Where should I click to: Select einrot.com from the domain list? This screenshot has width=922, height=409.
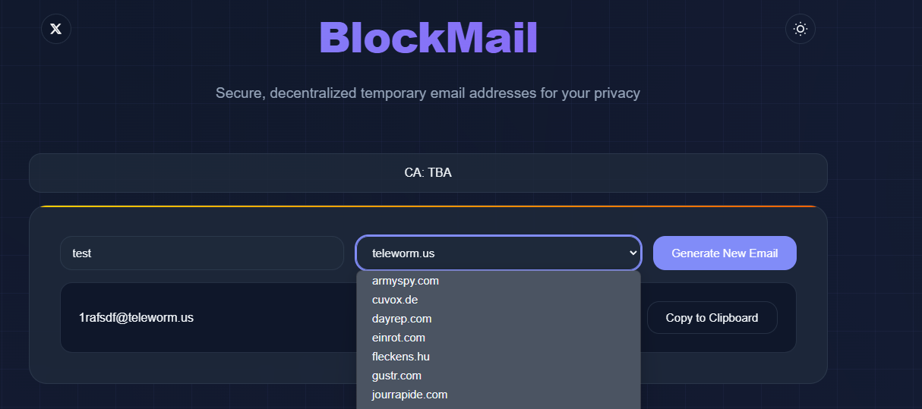(399, 338)
